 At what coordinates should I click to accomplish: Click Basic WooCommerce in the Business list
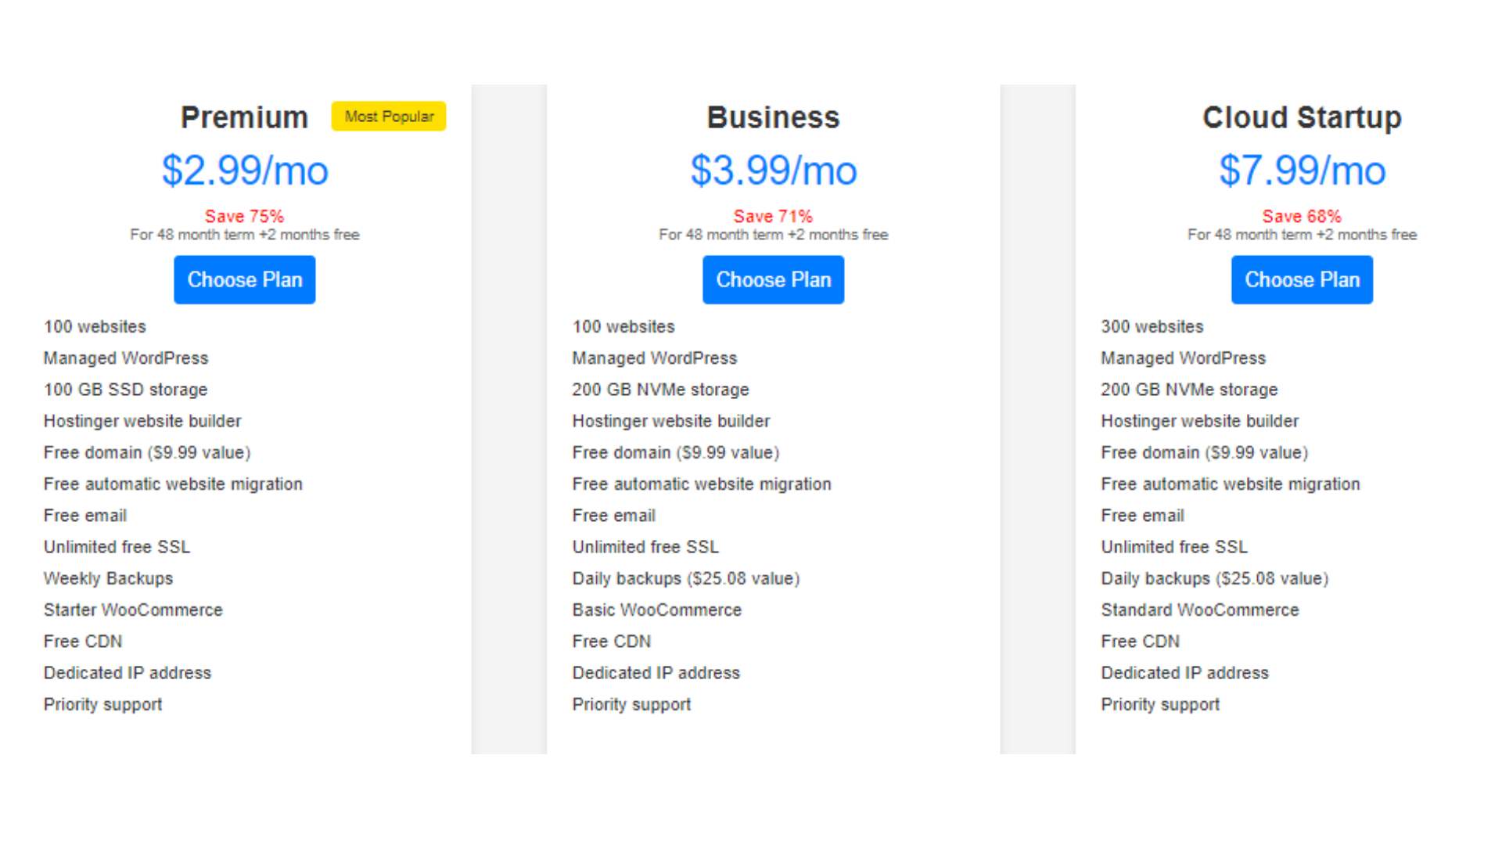656,610
